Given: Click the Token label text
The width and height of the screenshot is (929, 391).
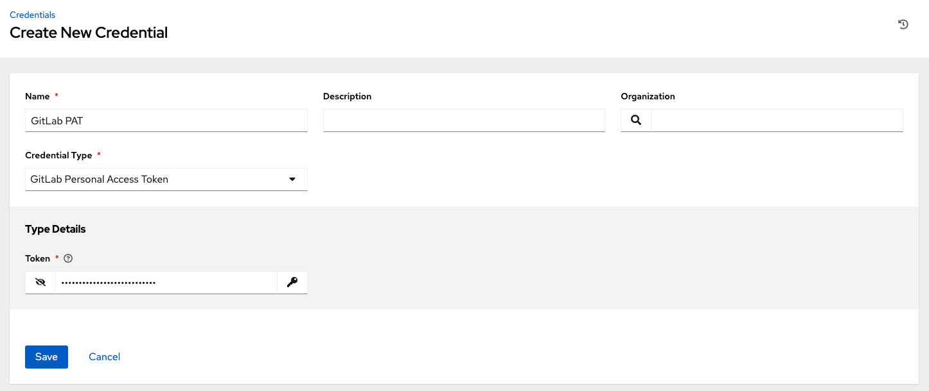Looking at the screenshot, I should coord(37,258).
